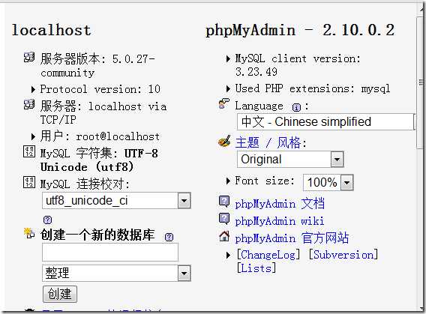Open the 主题 link
The image size is (426, 314).
pyautogui.click(x=247, y=142)
